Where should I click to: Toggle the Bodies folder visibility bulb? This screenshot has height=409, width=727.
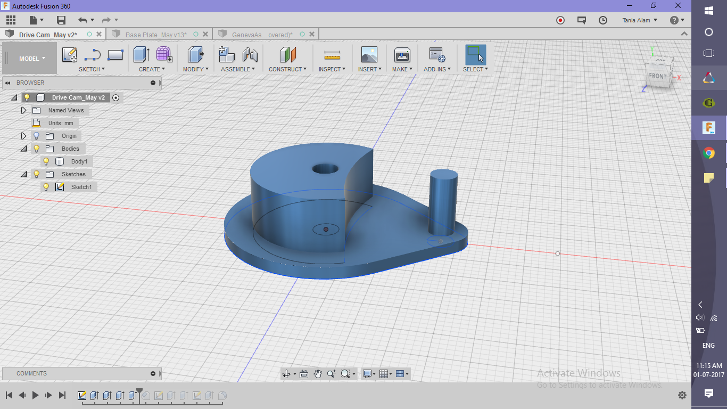tap(36, 149)
